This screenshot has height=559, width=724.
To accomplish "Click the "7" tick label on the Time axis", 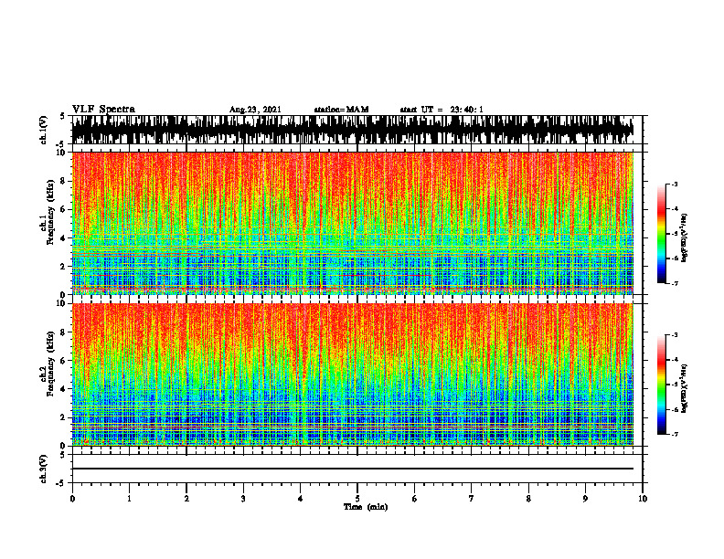I will point(472,499).
